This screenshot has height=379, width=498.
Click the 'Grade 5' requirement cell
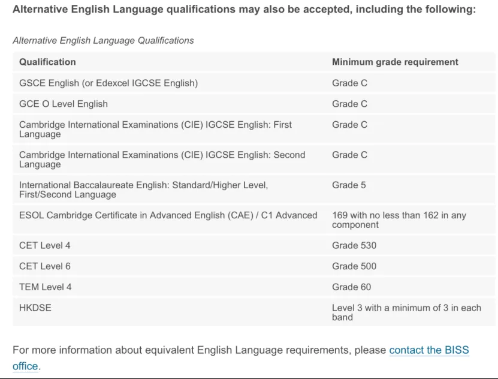[349, 185]
